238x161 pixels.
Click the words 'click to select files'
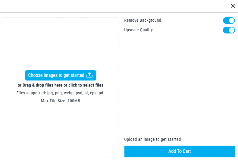point(86,85)
